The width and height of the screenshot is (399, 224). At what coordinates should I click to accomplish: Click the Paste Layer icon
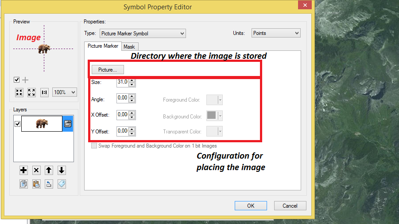coord(36,184)
